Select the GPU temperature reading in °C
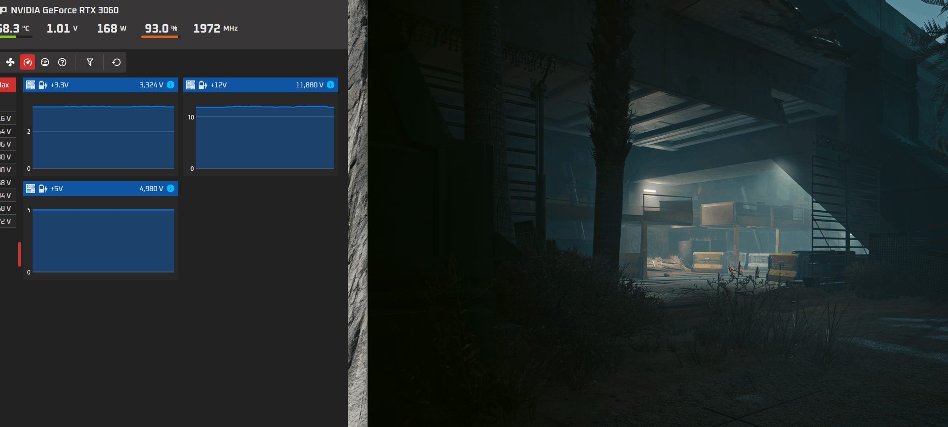This screenshot has width=948, height=427. coord(14,29)
